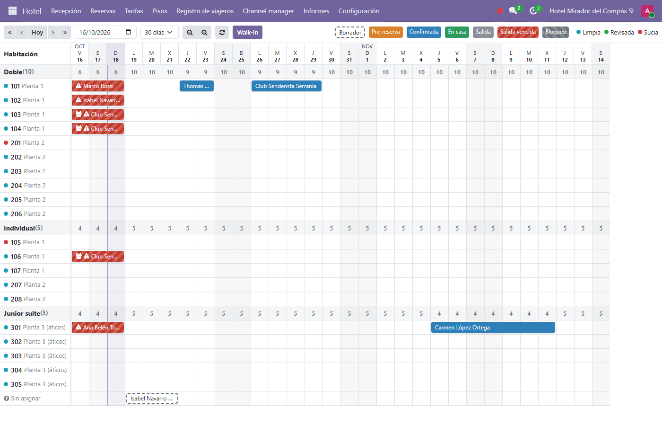Open the Channel manager menu

(x=269, y=11)
